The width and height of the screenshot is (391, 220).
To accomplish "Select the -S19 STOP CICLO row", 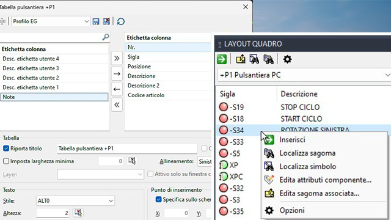I will coord(304,107).
